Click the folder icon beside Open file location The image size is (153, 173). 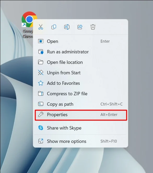click(41, 62)
